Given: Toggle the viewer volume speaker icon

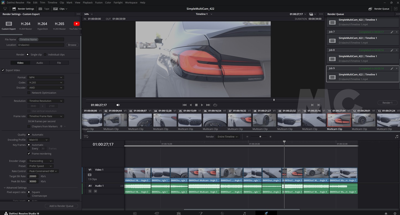Looking at the screenshot, I should (x=118, y=105).
